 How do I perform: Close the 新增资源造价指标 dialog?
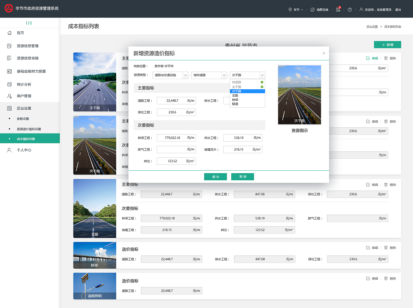324,53
